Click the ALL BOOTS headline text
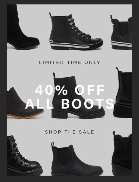Viewport: 139px width, 182px height. pyautogui.click(x=69, y=104)
